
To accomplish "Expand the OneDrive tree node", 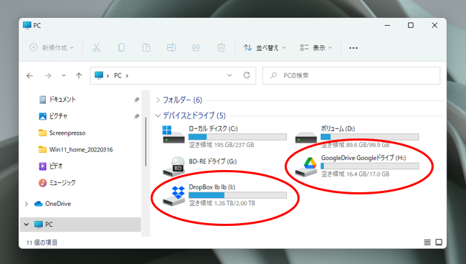I will (27, 204).
